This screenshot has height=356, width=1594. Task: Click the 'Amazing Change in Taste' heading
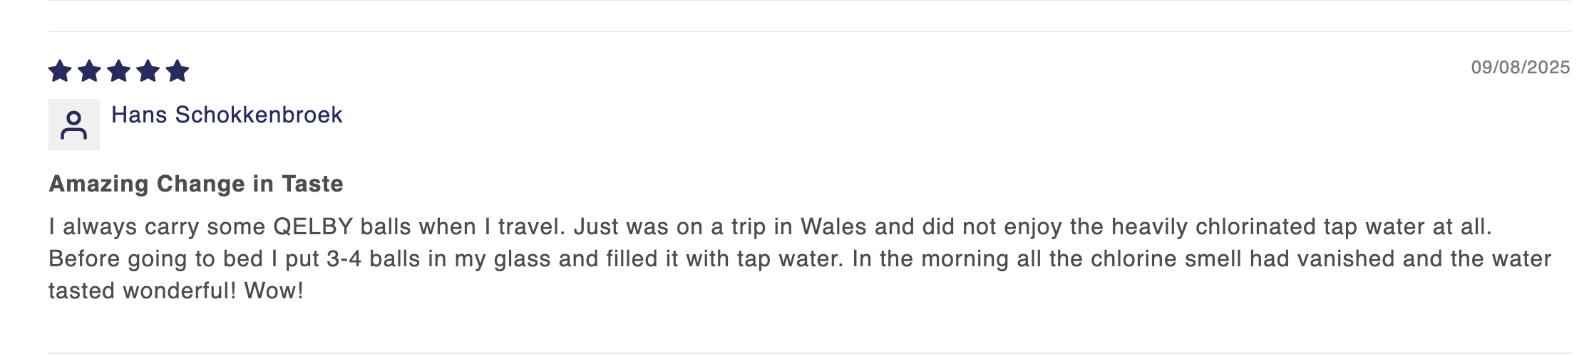tap(196, 184)
